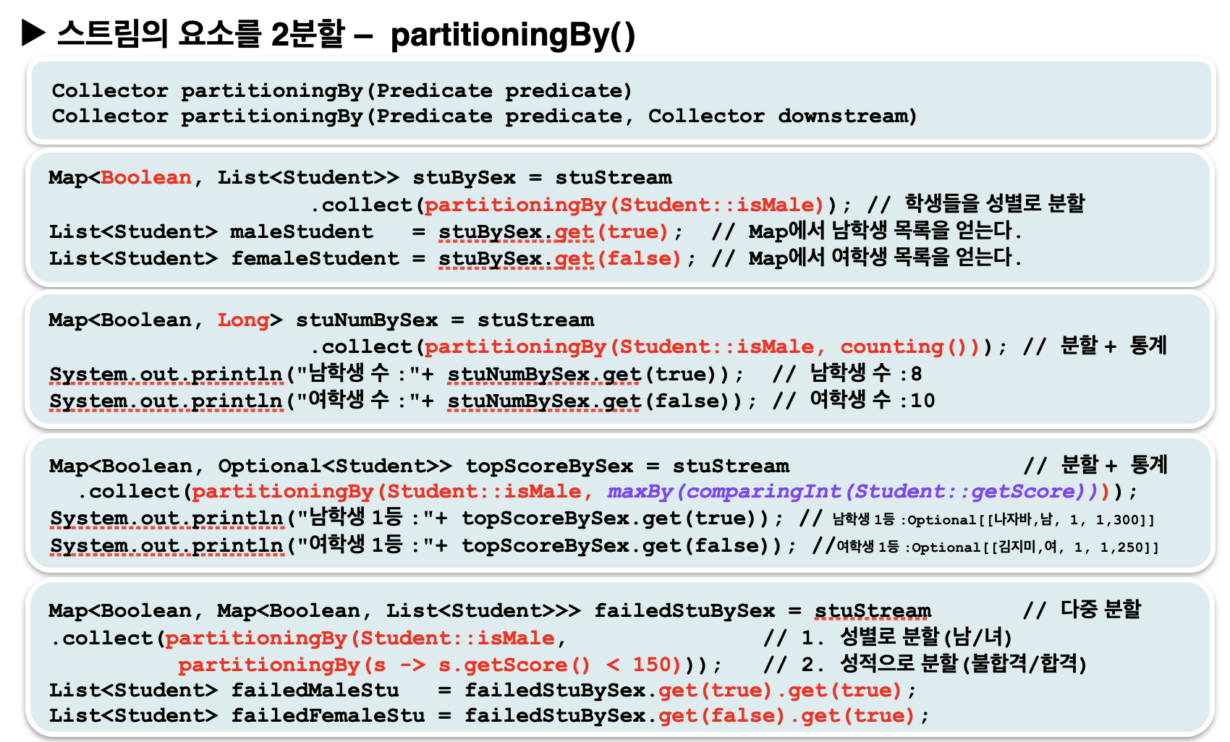Viewport: 1230px width, 742px height.
Task: Click the string "남학생 수 :" in the println call
Action: pyautogui.click(x=359, y=374)
